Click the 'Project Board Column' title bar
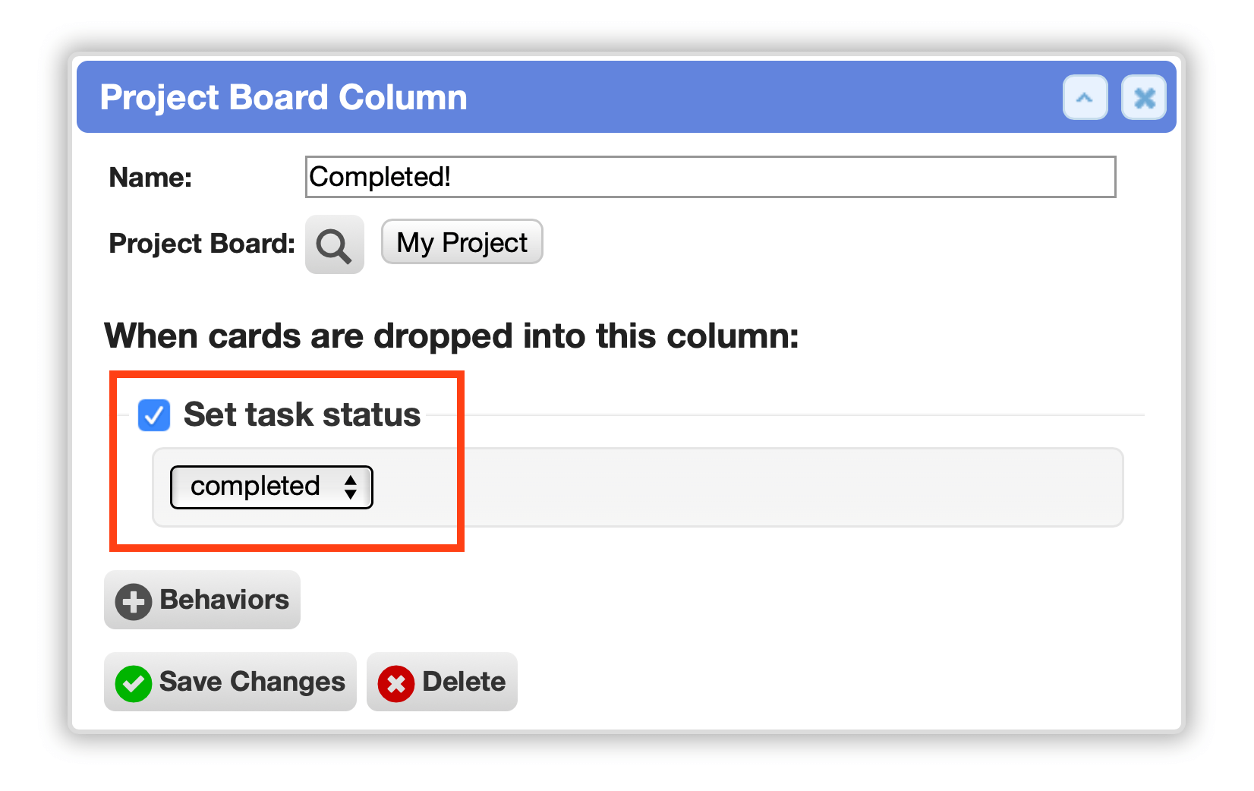Screen dimensions: 1254x791 click(626, 97)
